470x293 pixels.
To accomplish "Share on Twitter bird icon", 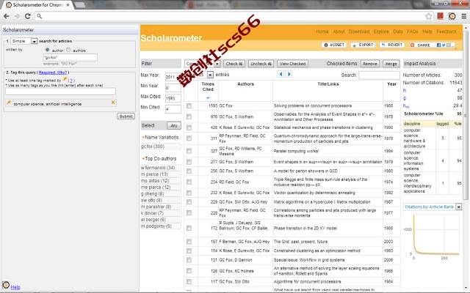I will (x=444, y=45).
